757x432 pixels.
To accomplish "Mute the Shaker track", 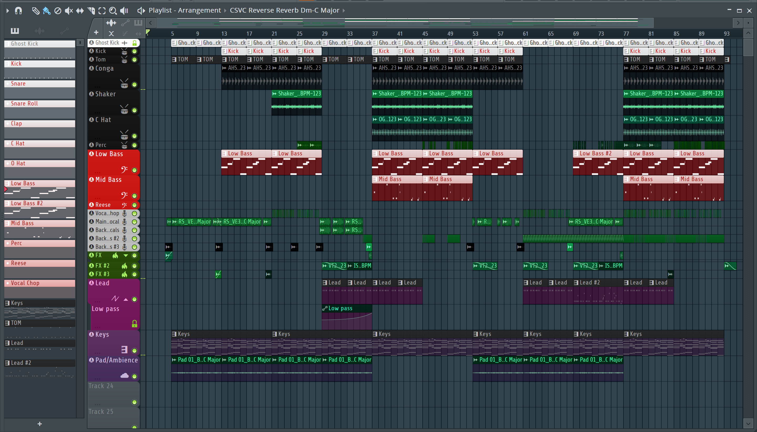I will pos(134,110).
